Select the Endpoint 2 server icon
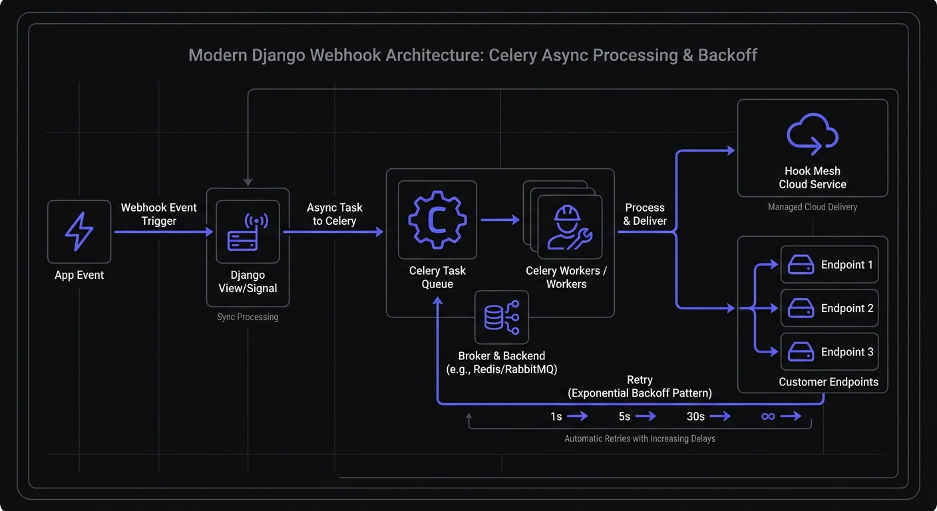This screenshot has width=937, height=511. click(x=801, y=308)
